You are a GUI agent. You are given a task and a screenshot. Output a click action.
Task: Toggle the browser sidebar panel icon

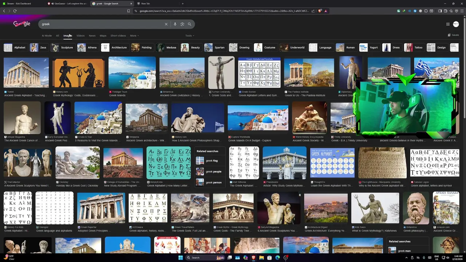440,11
